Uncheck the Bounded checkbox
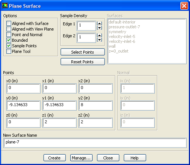 [9, 40]
